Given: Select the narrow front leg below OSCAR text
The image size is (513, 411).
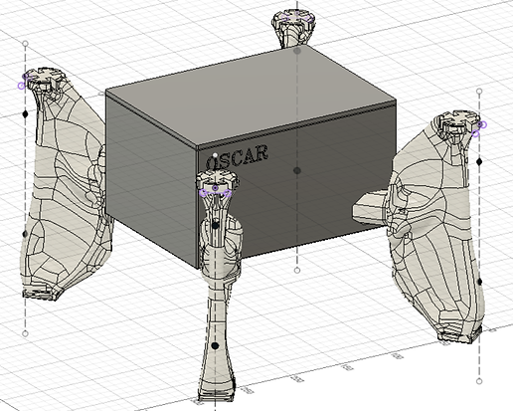Looking at the screenshot, I should (x=218, y=286).
